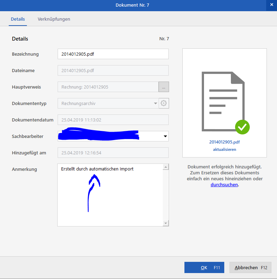Click the Dokumententyp label
The image size is (277, 279).
pyautogui.click(x=29, y=103)
